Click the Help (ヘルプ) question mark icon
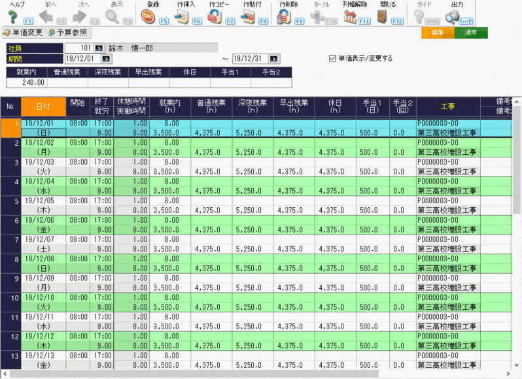This screenshot has width=522, height=379. [12, 17]
